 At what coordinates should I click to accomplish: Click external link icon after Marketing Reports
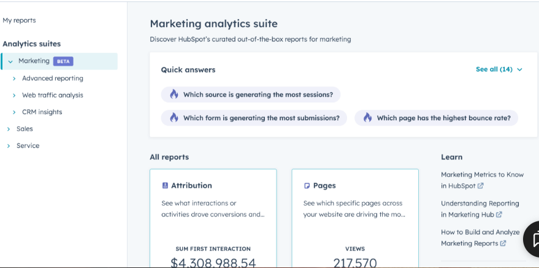point(503,243)
